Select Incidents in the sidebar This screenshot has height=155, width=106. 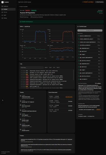(x=8, y=9)
